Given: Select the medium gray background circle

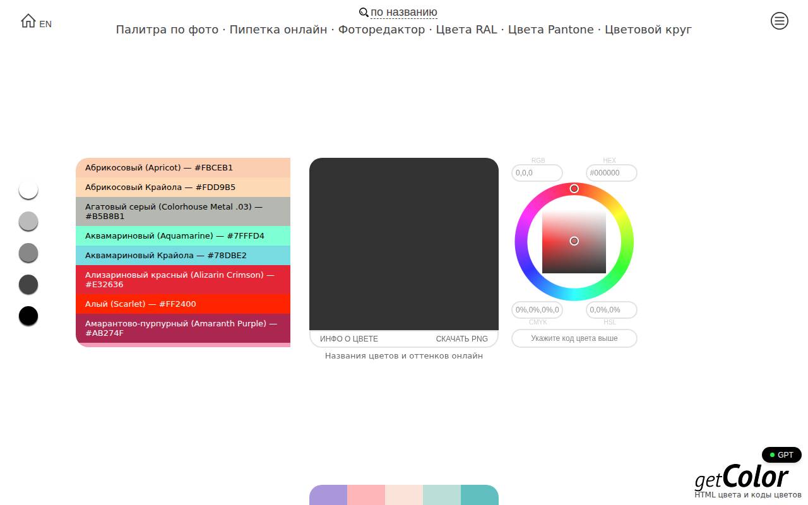Looking at the screenshot, I should click(x=28, y=252).
